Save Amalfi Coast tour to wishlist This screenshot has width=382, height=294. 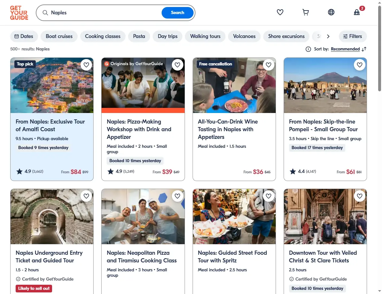(86, 65)
